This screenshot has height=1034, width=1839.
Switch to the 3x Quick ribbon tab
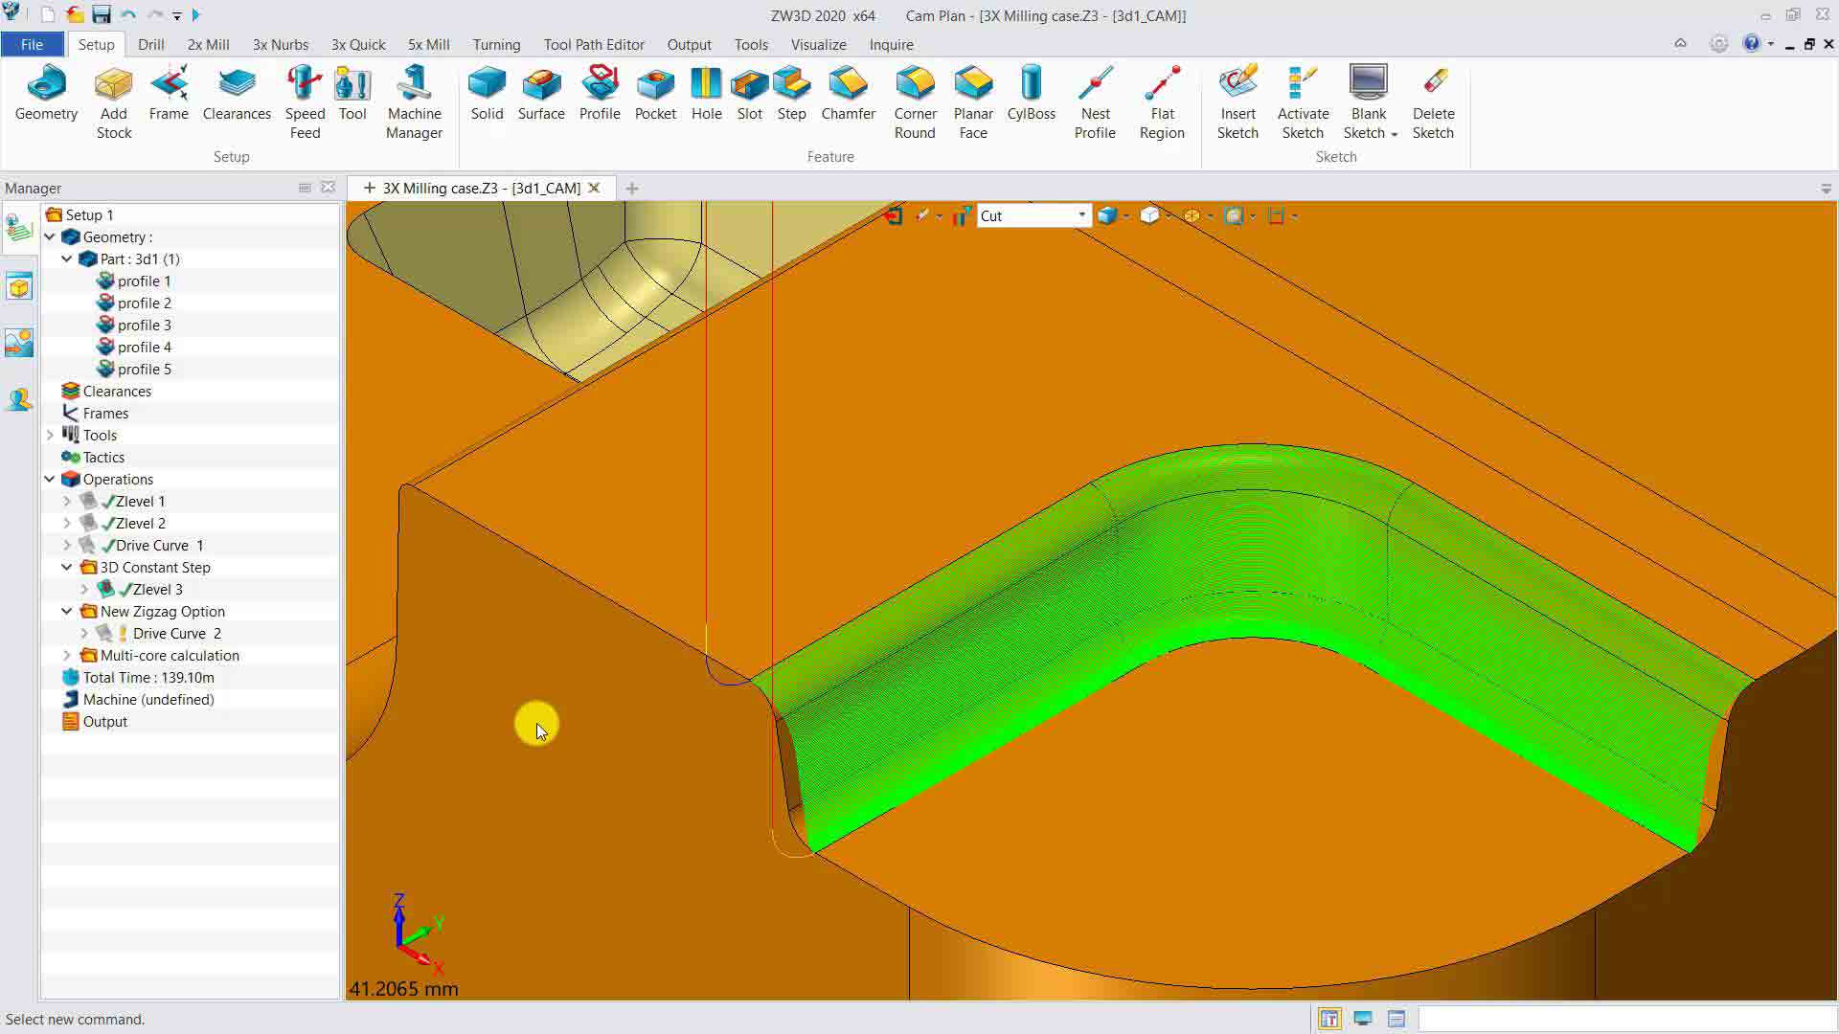[x=358, y=45]
